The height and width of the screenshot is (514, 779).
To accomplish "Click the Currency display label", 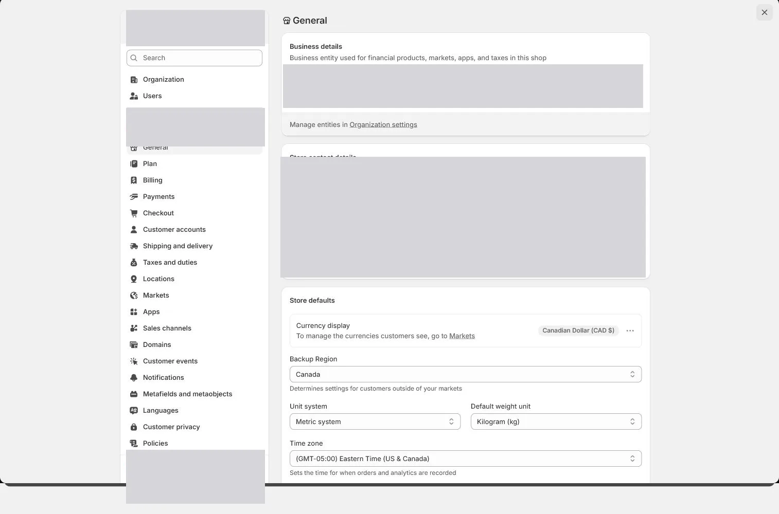I will pyautogui.click(x=323, y=326).
